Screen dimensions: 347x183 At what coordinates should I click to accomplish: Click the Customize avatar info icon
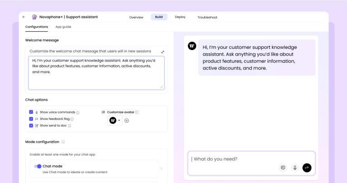pos(137,112)
